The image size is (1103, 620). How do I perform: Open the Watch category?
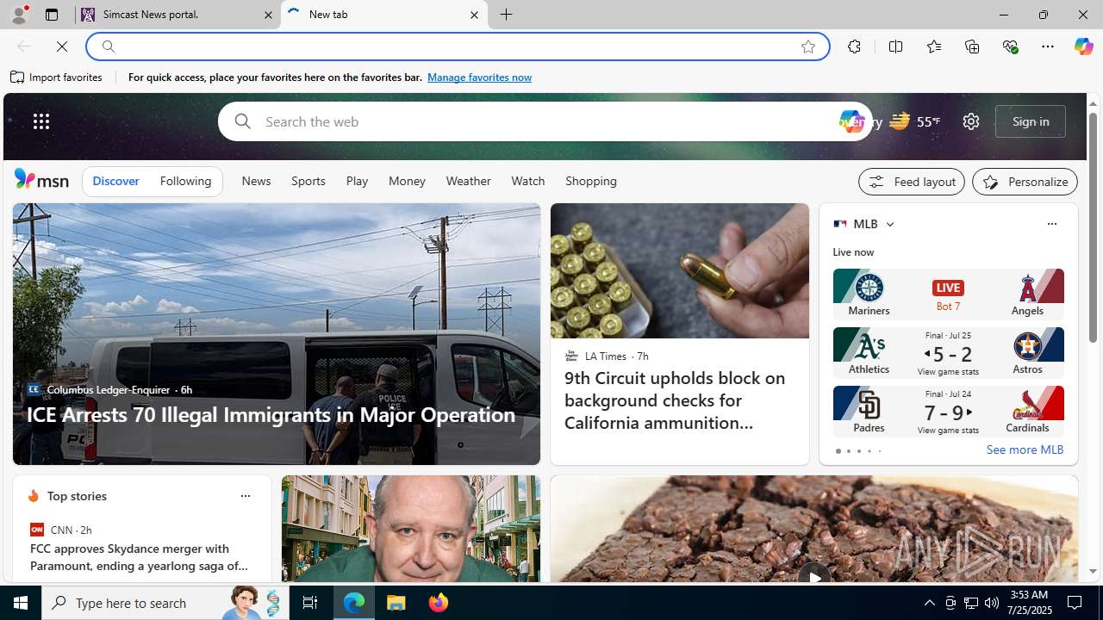point(527,182)
